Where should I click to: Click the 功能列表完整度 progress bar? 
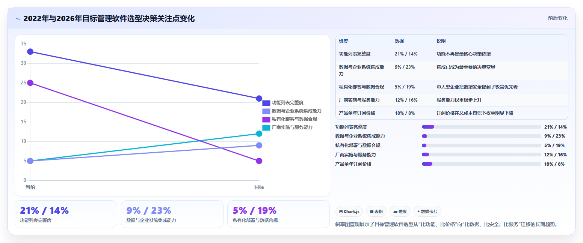click(481, 127)
